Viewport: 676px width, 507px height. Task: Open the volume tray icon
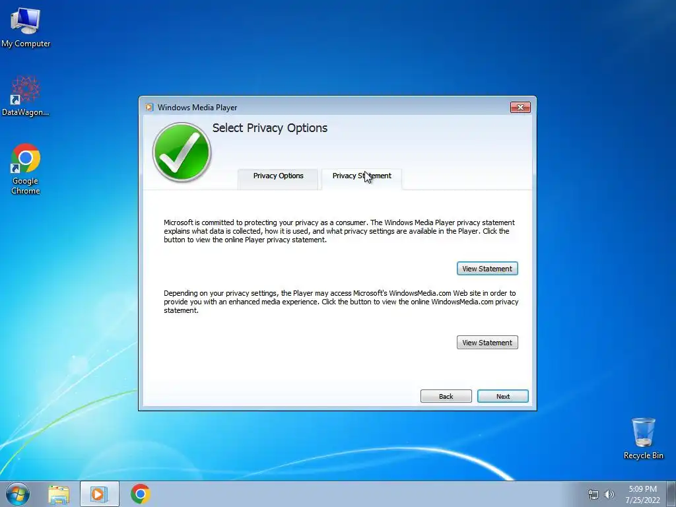[609, 494]
